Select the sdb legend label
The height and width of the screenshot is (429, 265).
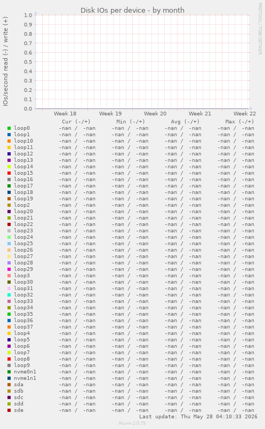click(19, 391)
